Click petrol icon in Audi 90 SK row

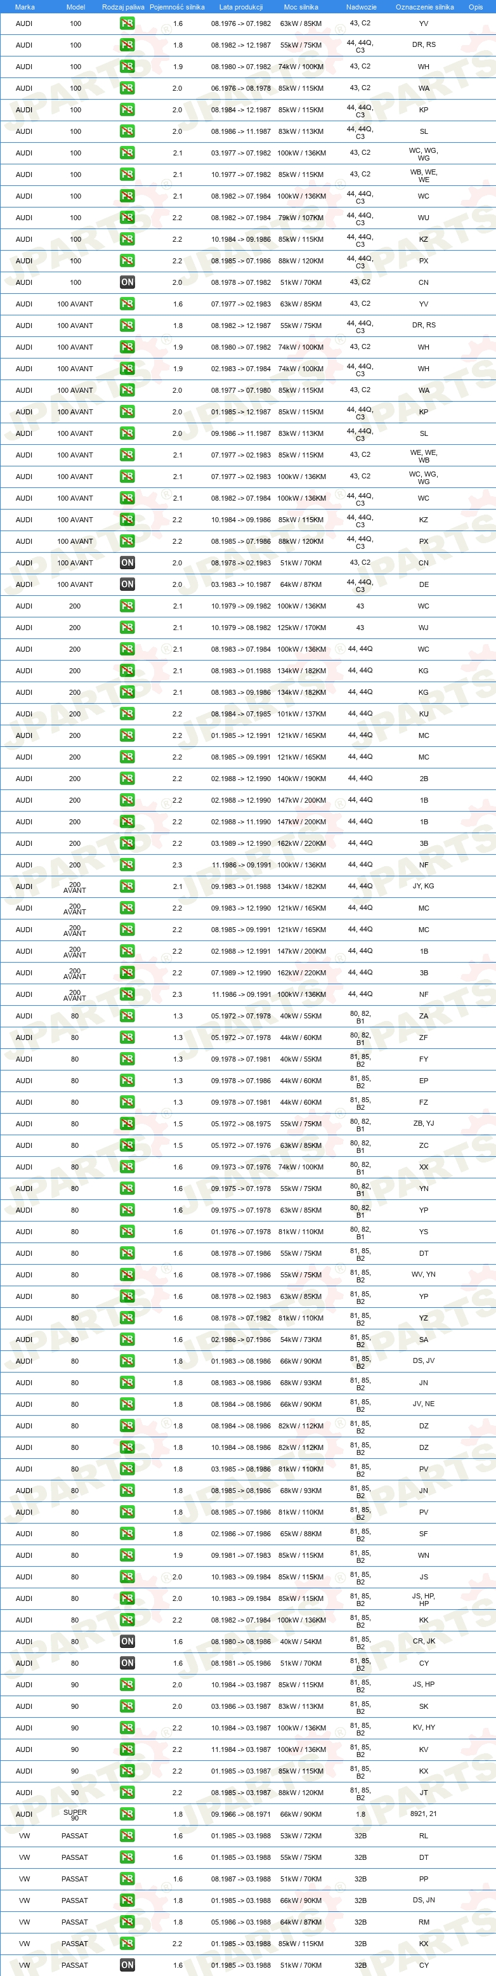click(127, 1707)
